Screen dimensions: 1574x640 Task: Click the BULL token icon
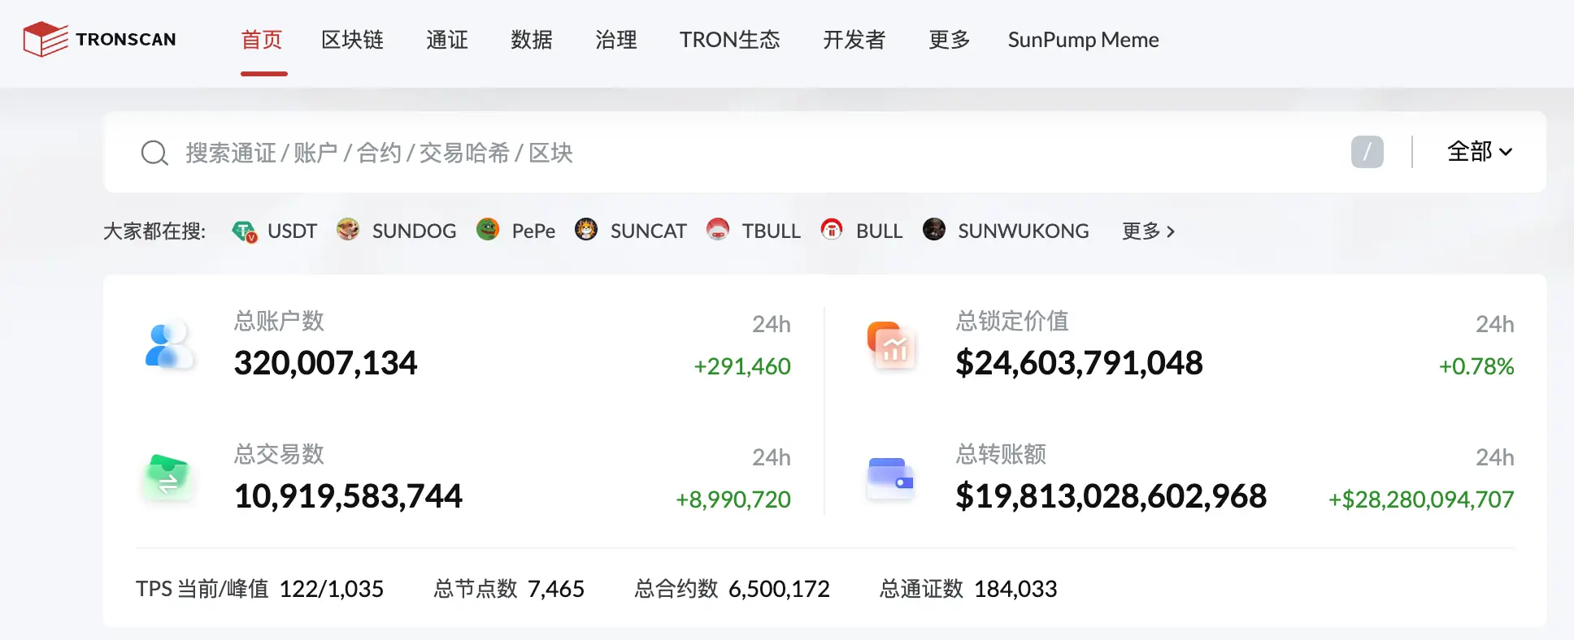tap(832, 230)
